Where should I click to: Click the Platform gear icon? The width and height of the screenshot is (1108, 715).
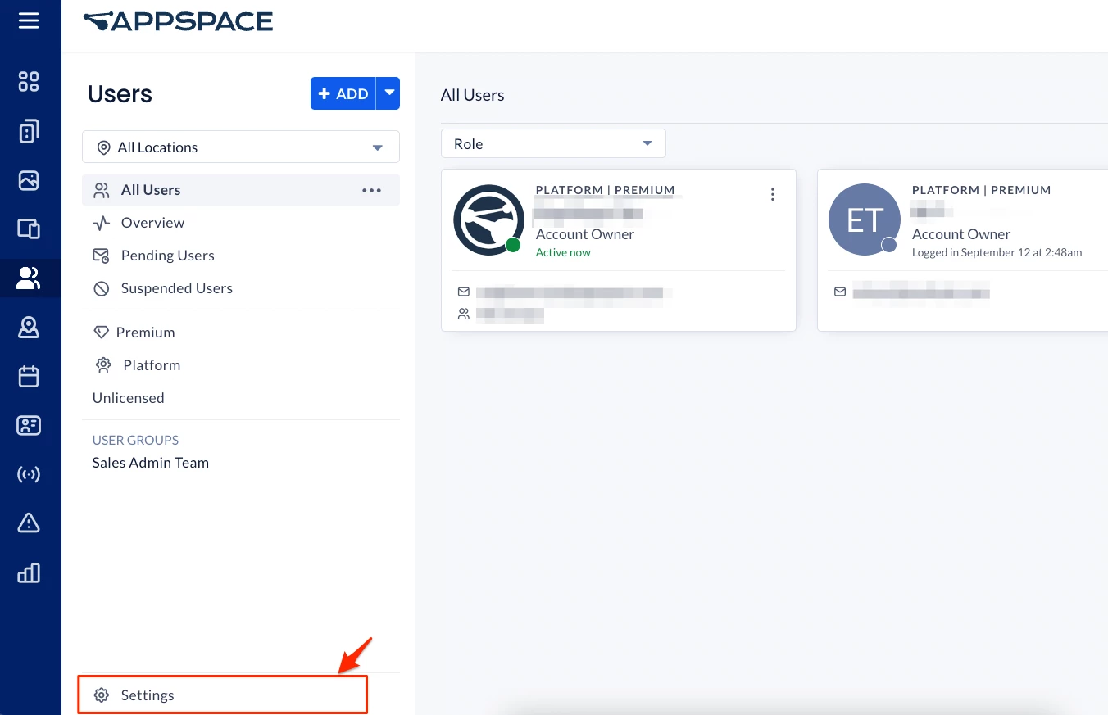103,365
